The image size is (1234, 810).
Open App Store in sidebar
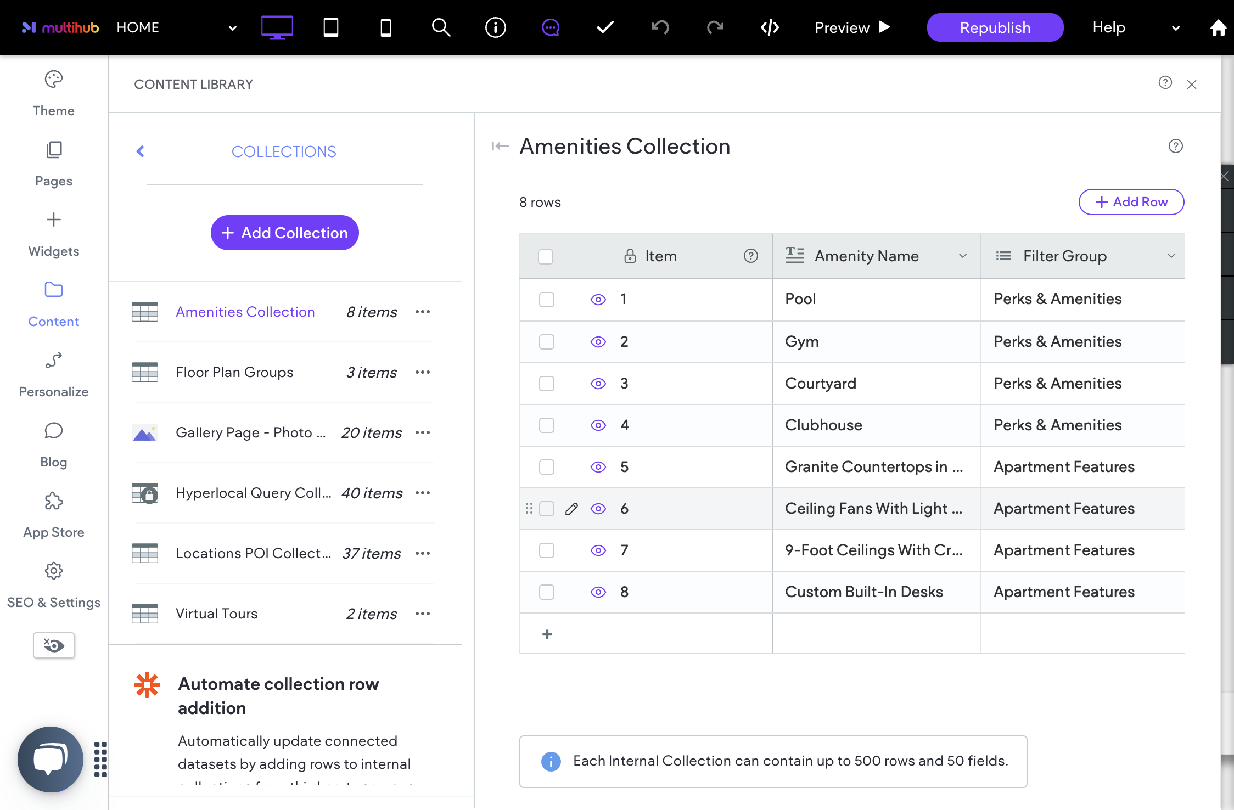pyautogui.click(x=54, y=515)
